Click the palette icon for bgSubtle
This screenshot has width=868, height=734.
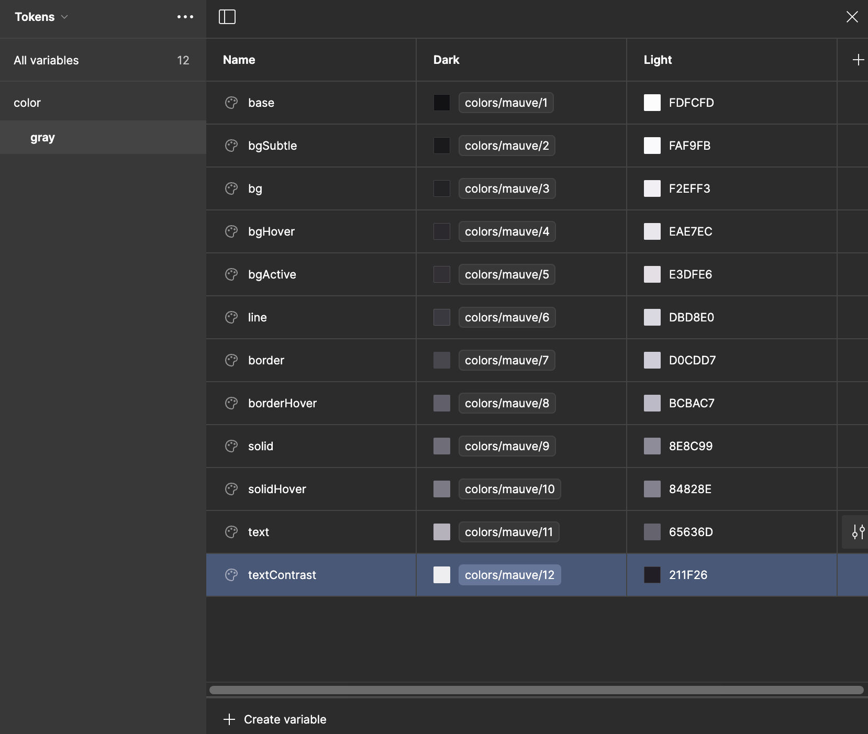231,146
